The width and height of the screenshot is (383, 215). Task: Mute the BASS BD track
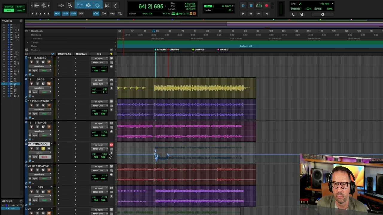49,62
